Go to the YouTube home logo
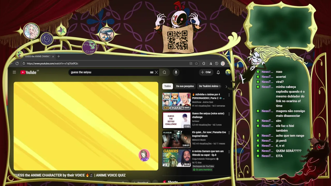 coord(29,72)
